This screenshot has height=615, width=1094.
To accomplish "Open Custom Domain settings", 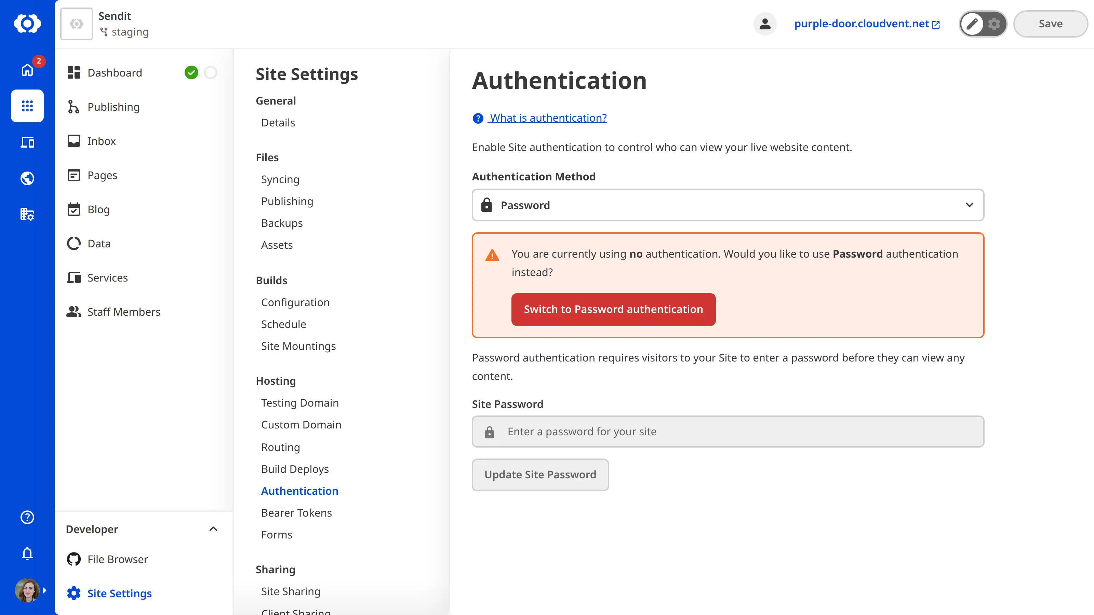I will point(301,425).
